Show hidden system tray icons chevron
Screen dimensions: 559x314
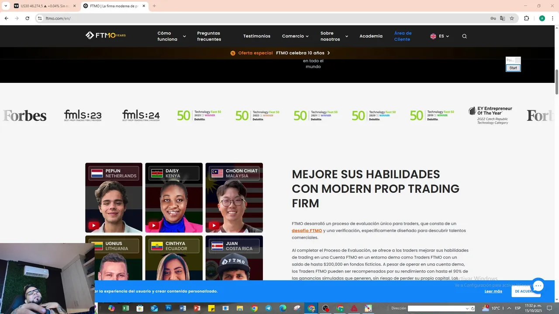[509, 308]
